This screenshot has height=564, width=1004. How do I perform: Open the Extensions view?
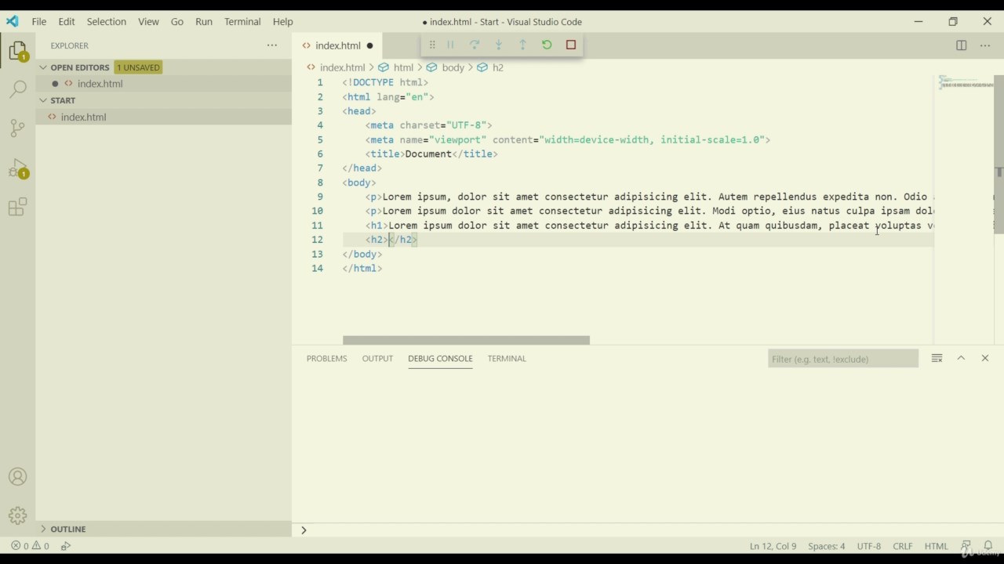coord(17,207)
